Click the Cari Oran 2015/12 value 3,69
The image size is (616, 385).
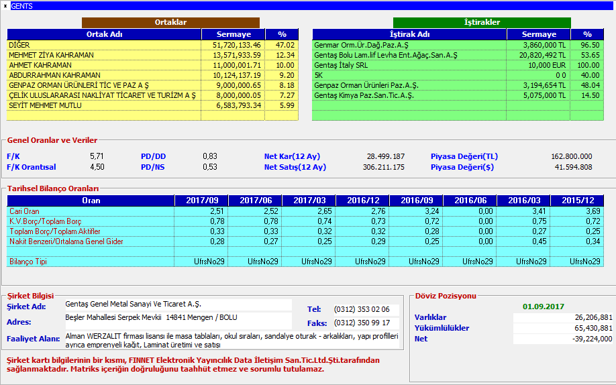tap(593, 211)
